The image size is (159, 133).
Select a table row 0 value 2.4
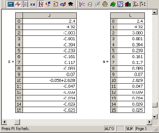pos(131,21)
